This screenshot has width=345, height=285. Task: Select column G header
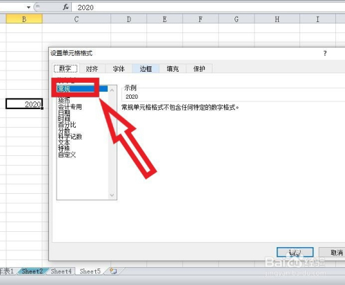coord(237,19)
